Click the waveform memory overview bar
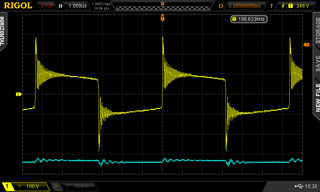320x192 pixels. [162, 6]
